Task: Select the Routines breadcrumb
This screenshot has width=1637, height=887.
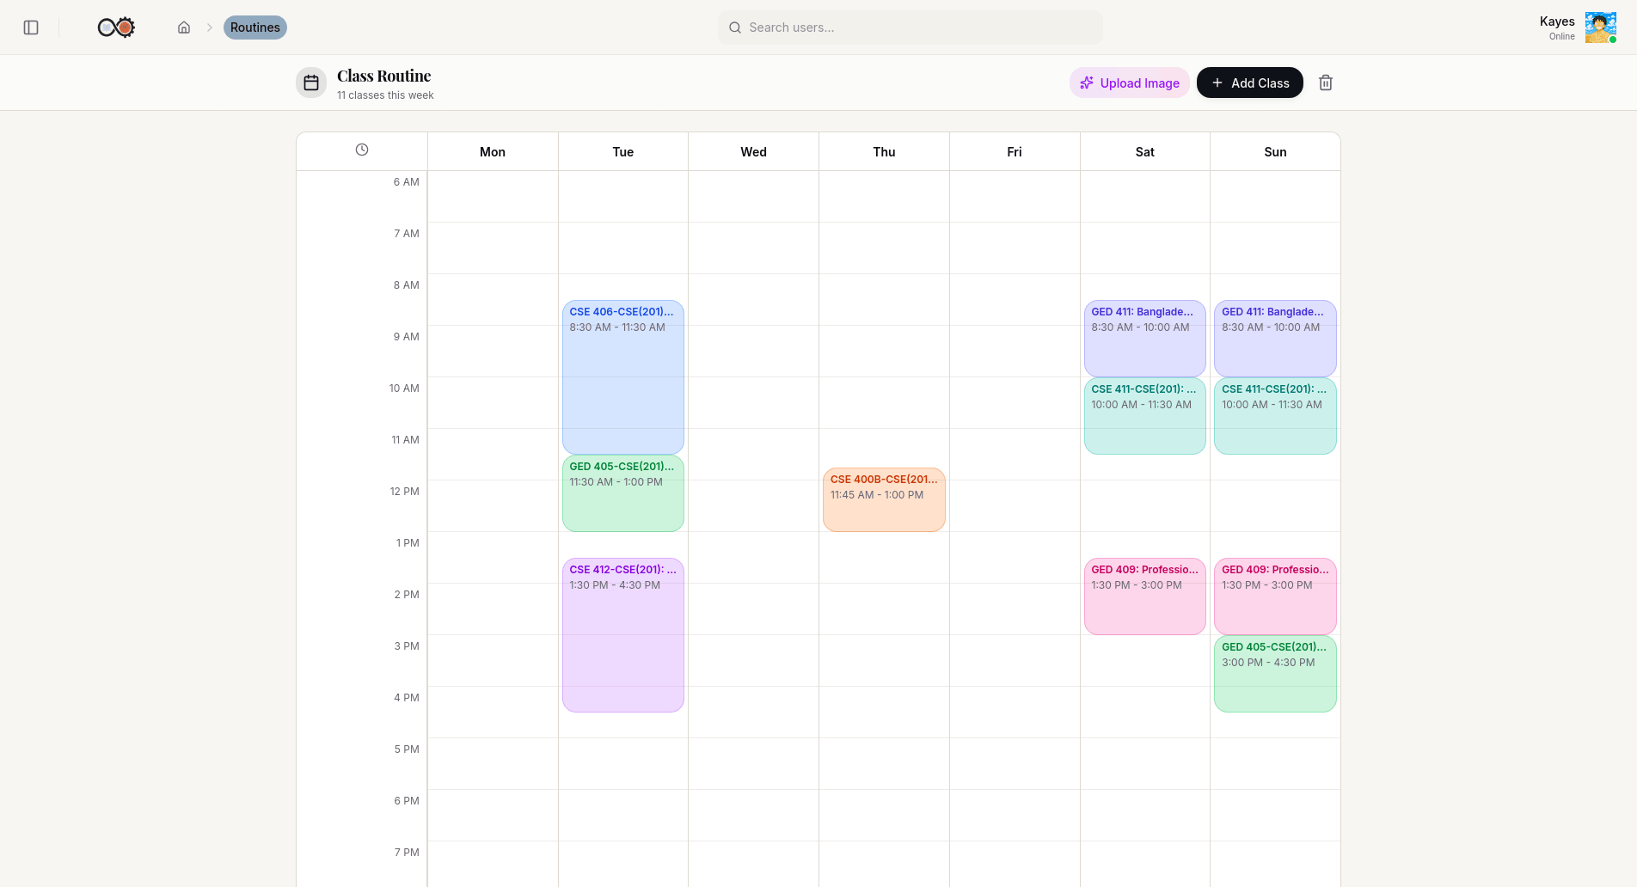Action: (255, 28)
